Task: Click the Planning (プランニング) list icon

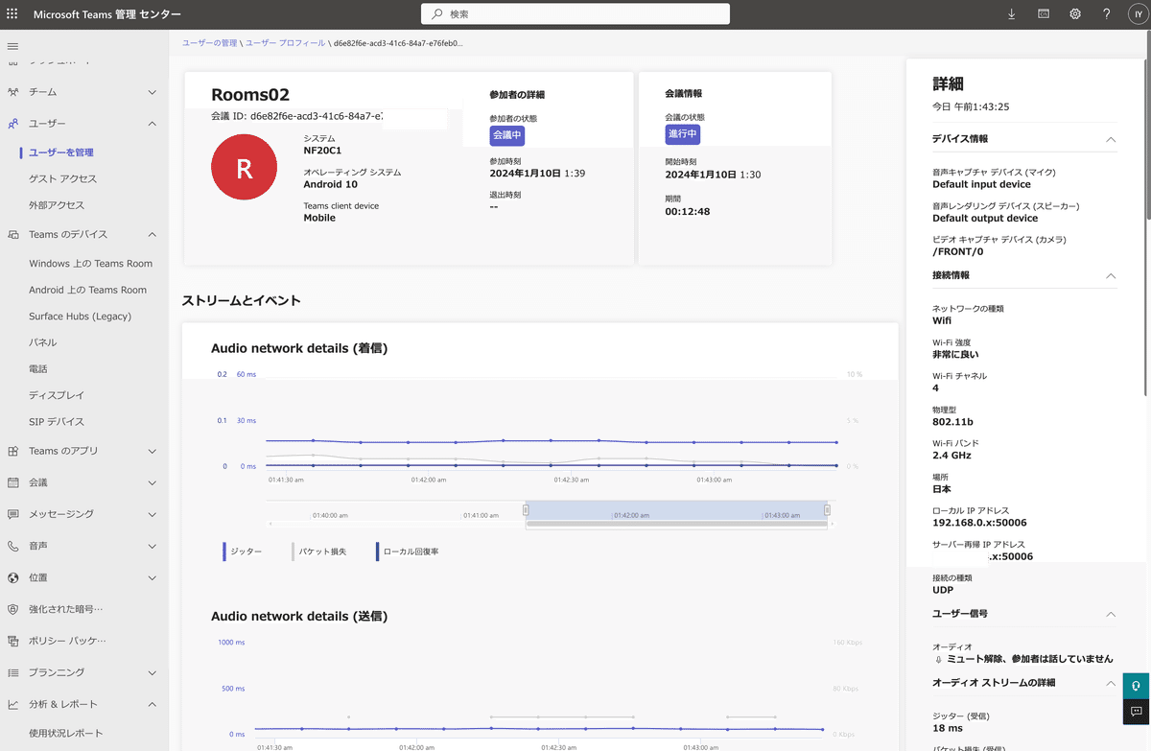Action: [12, 672]
